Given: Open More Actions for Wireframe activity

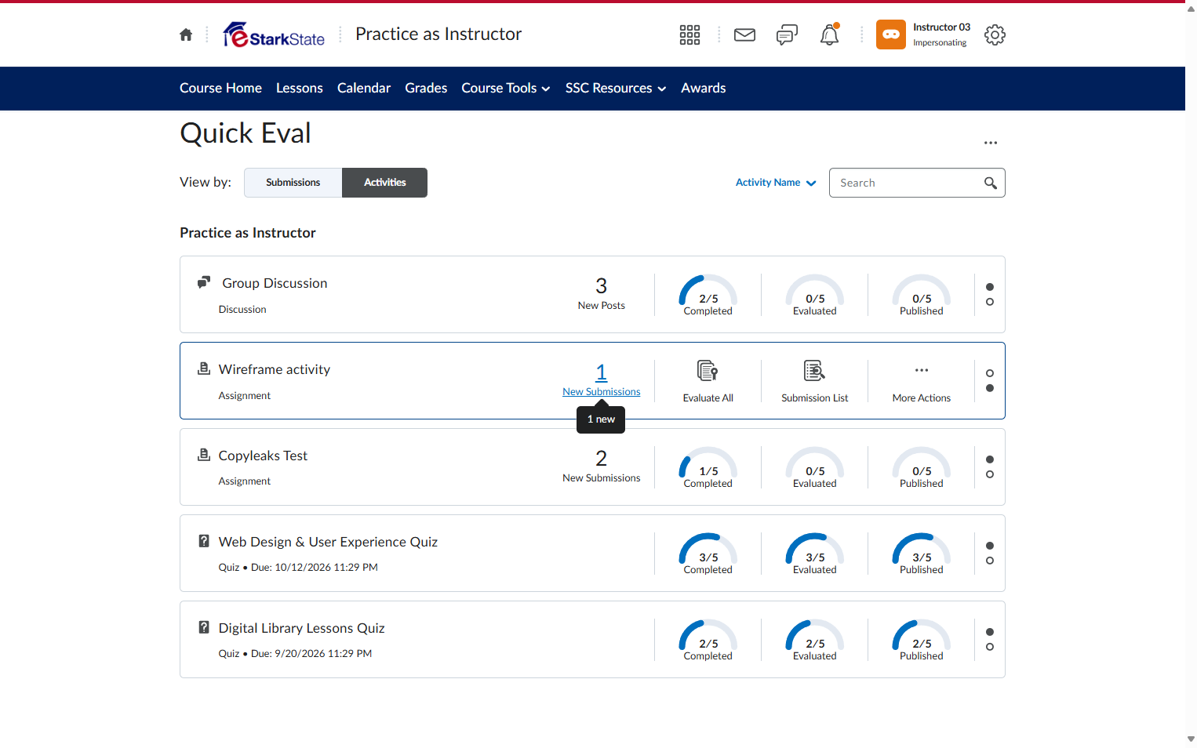Looking at the screenshot, I should coord(922,381).
